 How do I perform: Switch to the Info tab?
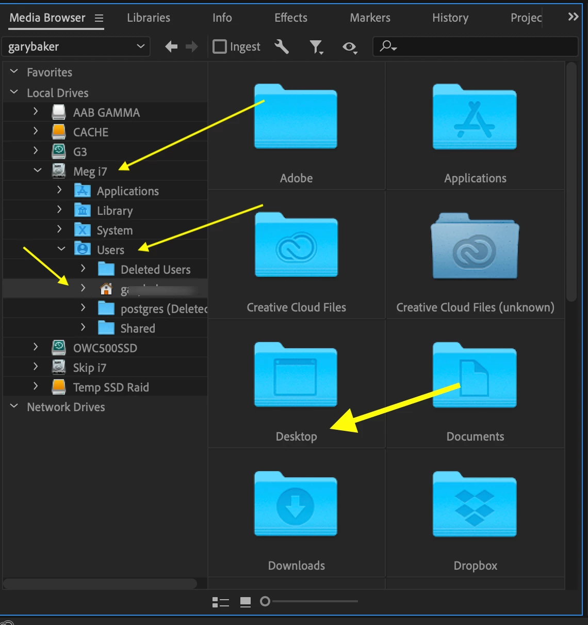(222, 18)
